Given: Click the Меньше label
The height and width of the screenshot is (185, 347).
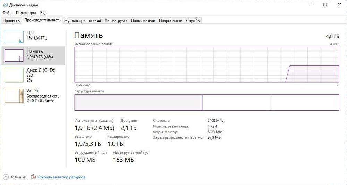Looking at the screenshot, I should point(18,177).
